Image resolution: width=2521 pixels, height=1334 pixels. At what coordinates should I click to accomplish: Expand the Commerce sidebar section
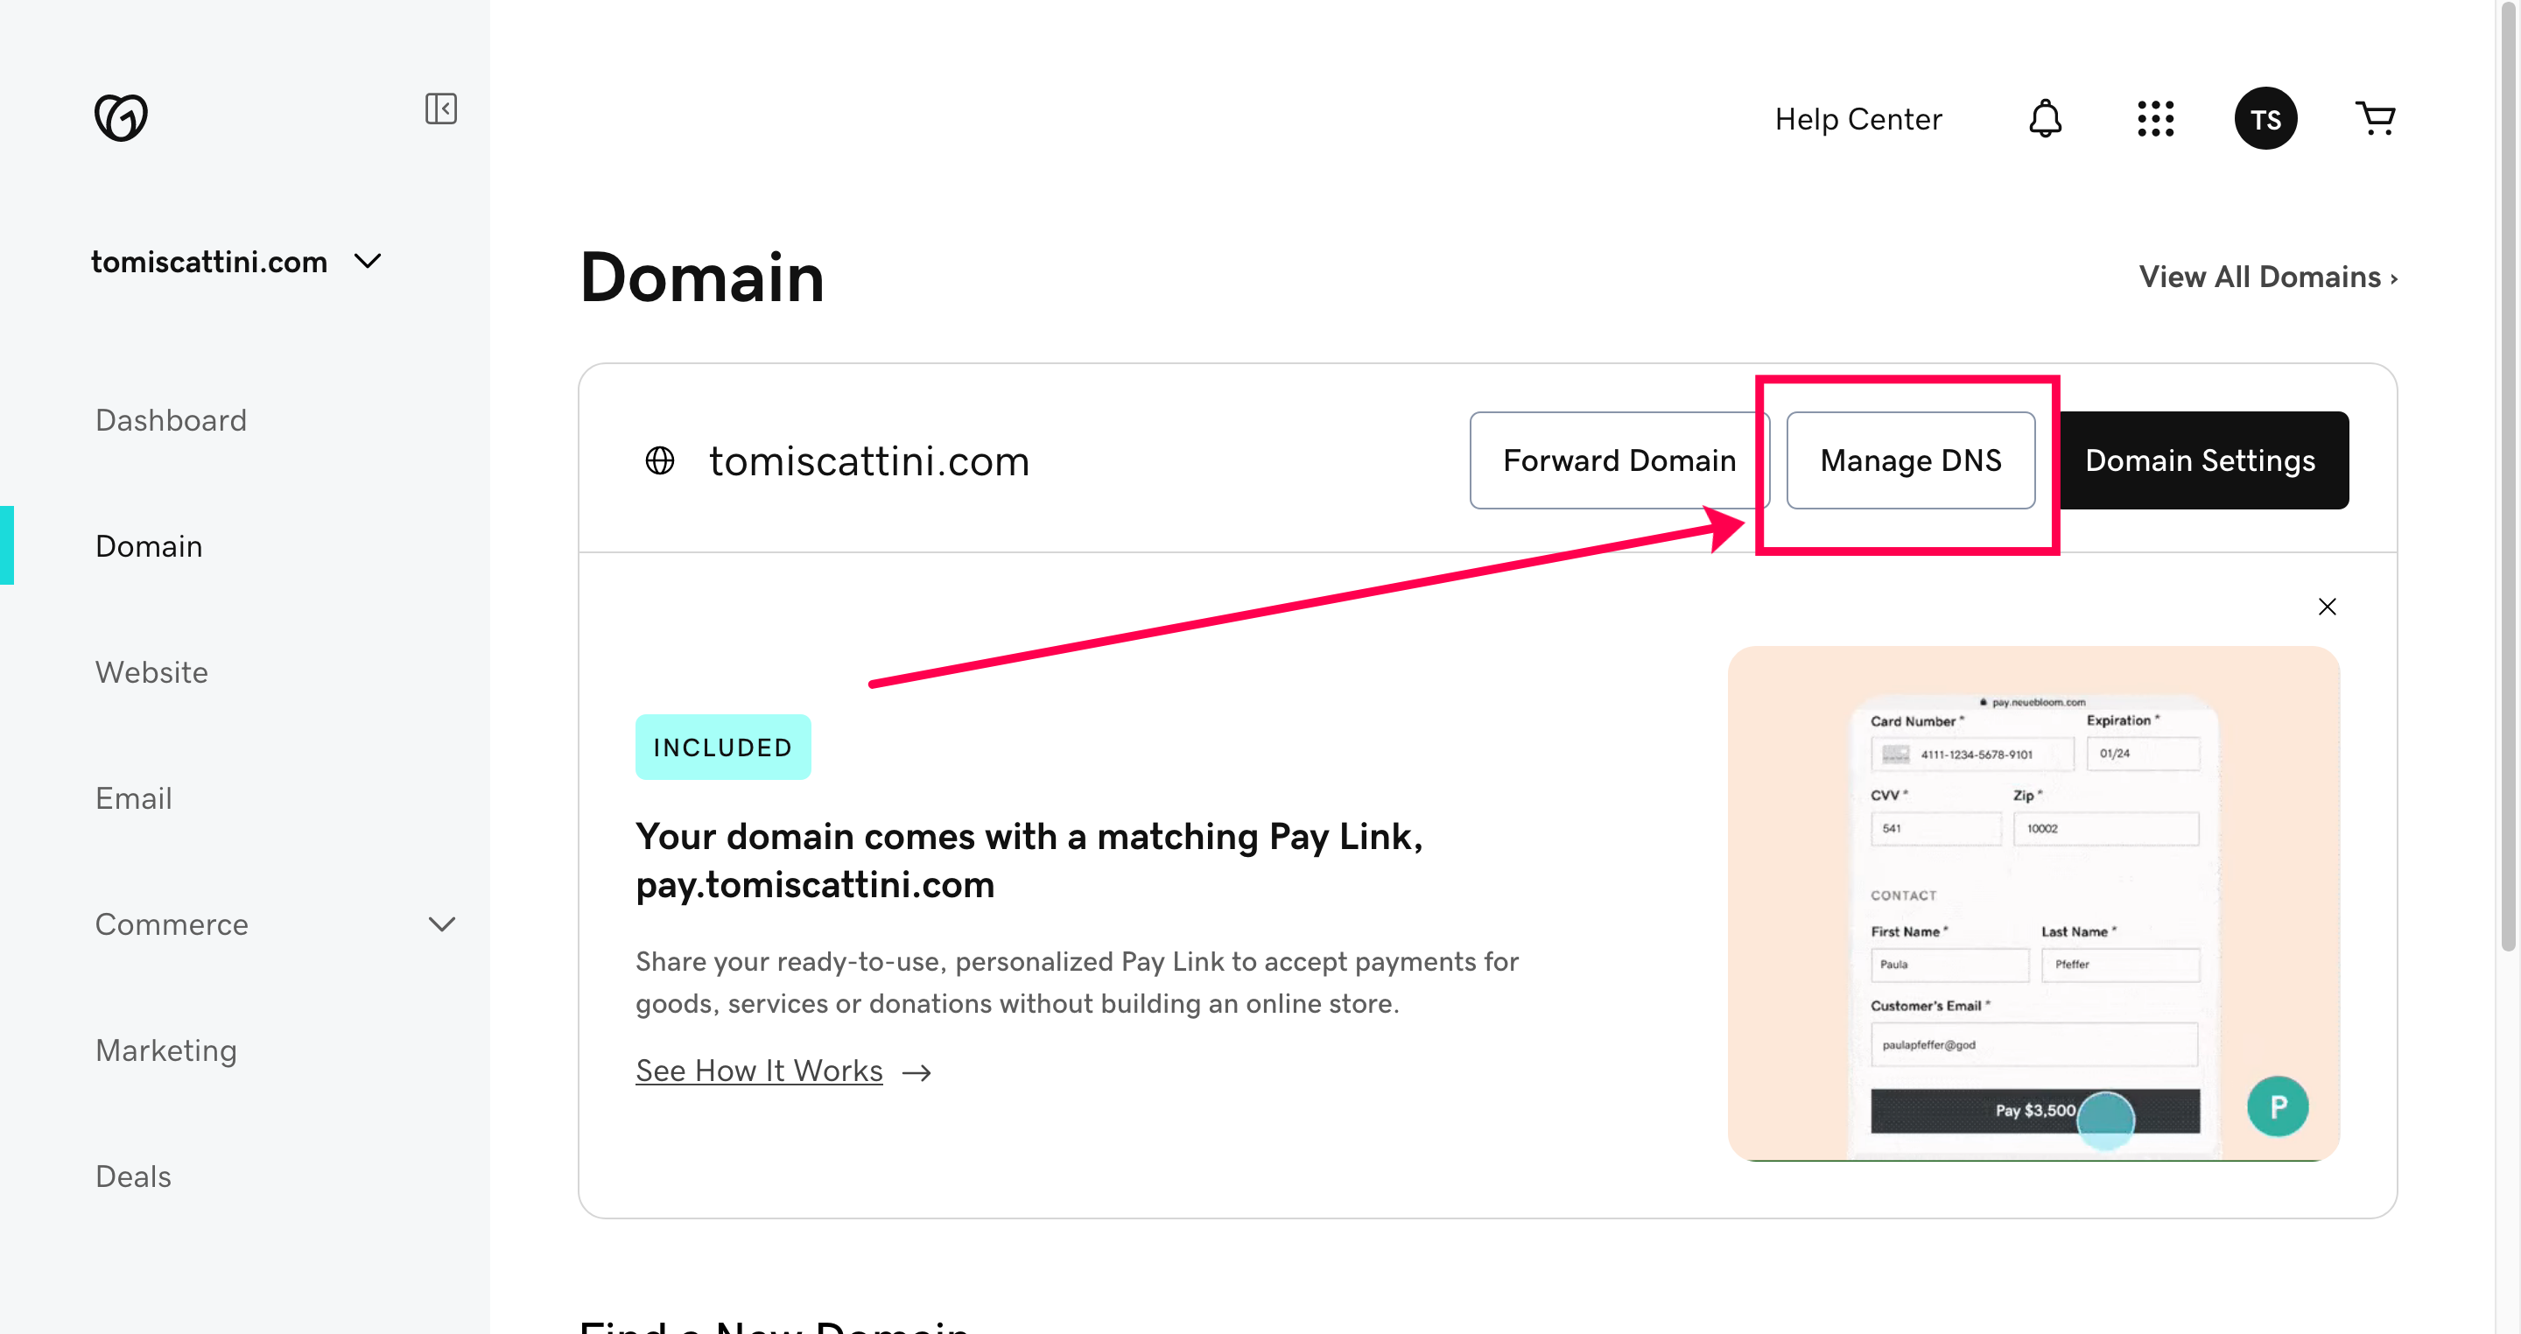pyautogui.click(x=441, y=924)
